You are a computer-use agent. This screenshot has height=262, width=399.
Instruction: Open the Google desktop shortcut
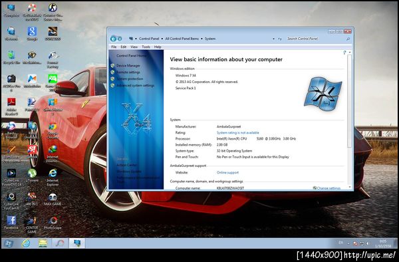click(x=32, y=34)
